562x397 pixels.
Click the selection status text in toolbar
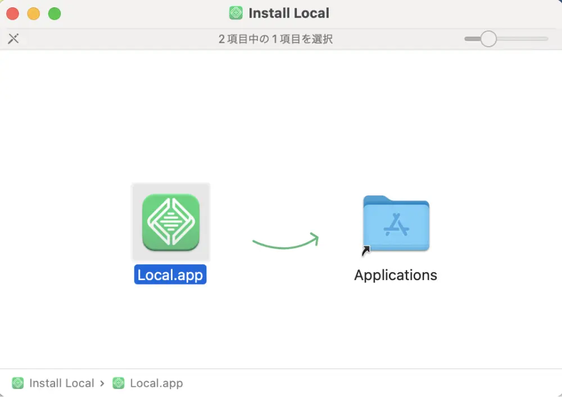click(275, 39)
